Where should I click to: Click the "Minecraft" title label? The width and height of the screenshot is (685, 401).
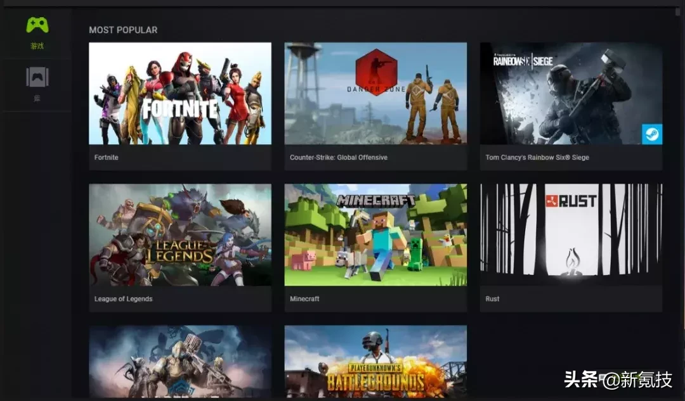[304, 299]
